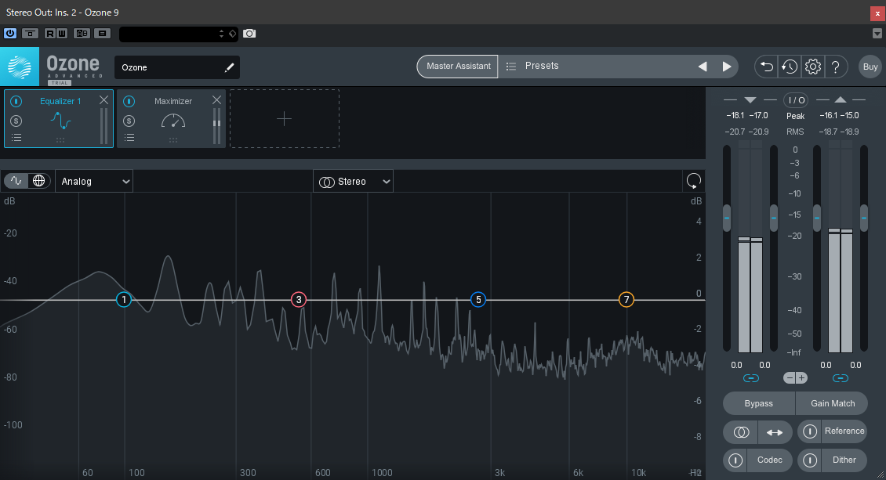The height and width of the screenshot is (480, 886).
Task: Adjust the left input gain slider
Action: [727, 218]
